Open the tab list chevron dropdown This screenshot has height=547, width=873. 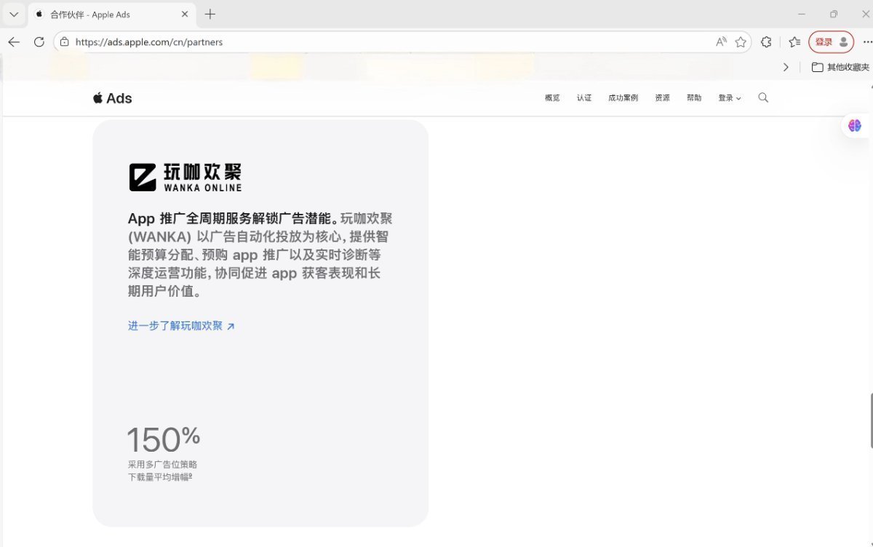pyautogui.click(x=14, y=15)
